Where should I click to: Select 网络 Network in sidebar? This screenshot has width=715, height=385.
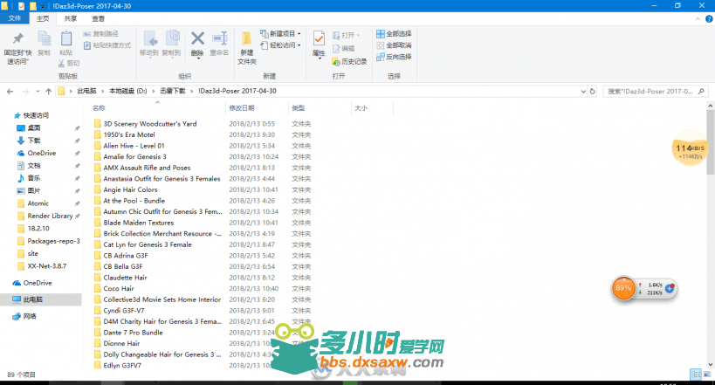[30, 316]
